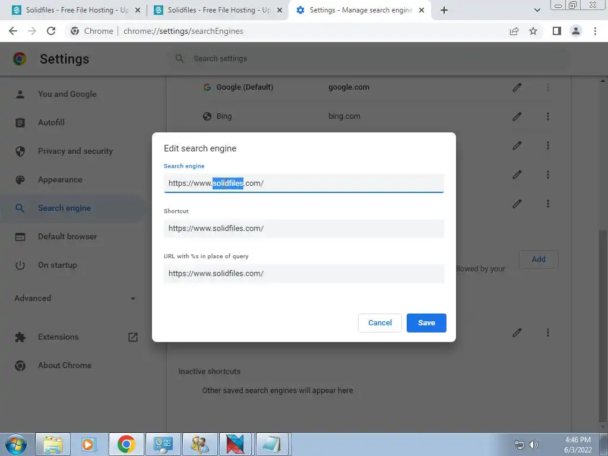The image size is (608, 456).
Task: Open the tab search chevron
Action: click(537, 10)
